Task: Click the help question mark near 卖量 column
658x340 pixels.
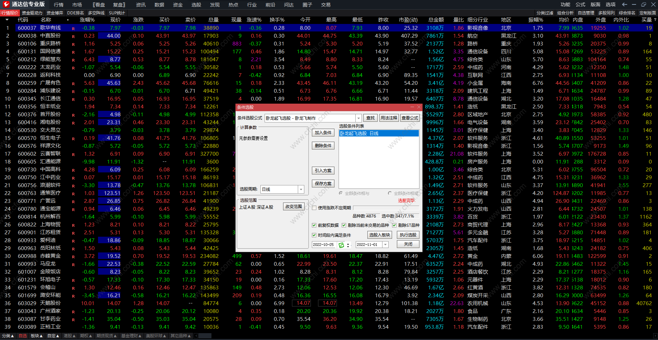Action: pos(655,20)
